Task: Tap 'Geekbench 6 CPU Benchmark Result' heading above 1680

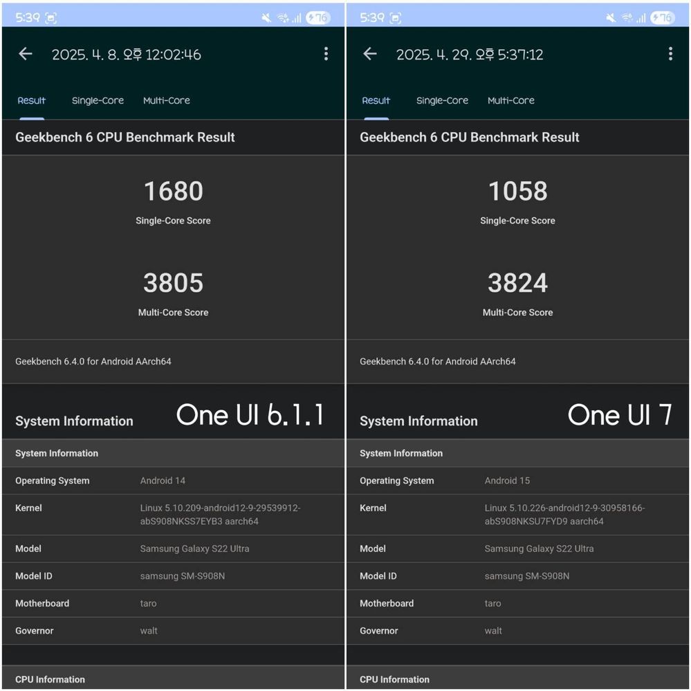Action: 125,138
